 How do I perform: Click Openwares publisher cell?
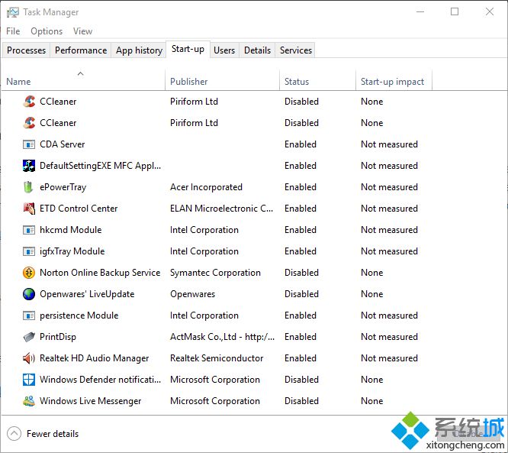[192, 294]
